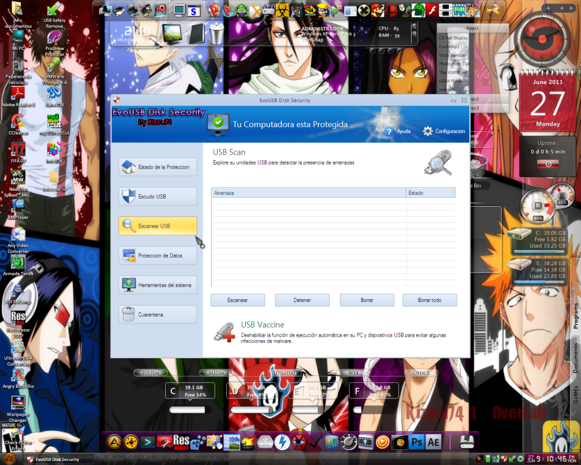Viewport: 581px width, 465px height.
Task: Launch Photoshop from the bottom dock
Action: click(418, 441)
